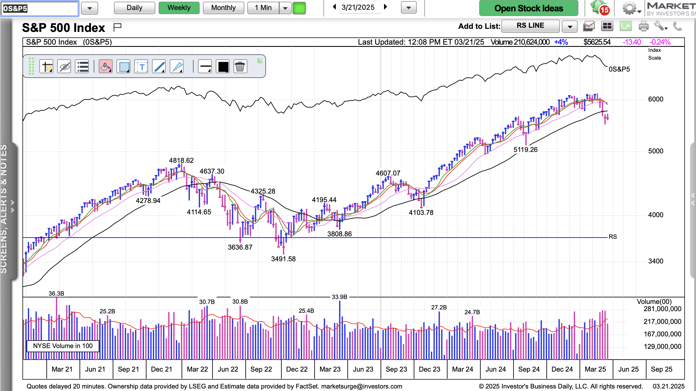Select the line drawing tool
Viewport: 696px width, 391px height.
[x=159, y=67]
